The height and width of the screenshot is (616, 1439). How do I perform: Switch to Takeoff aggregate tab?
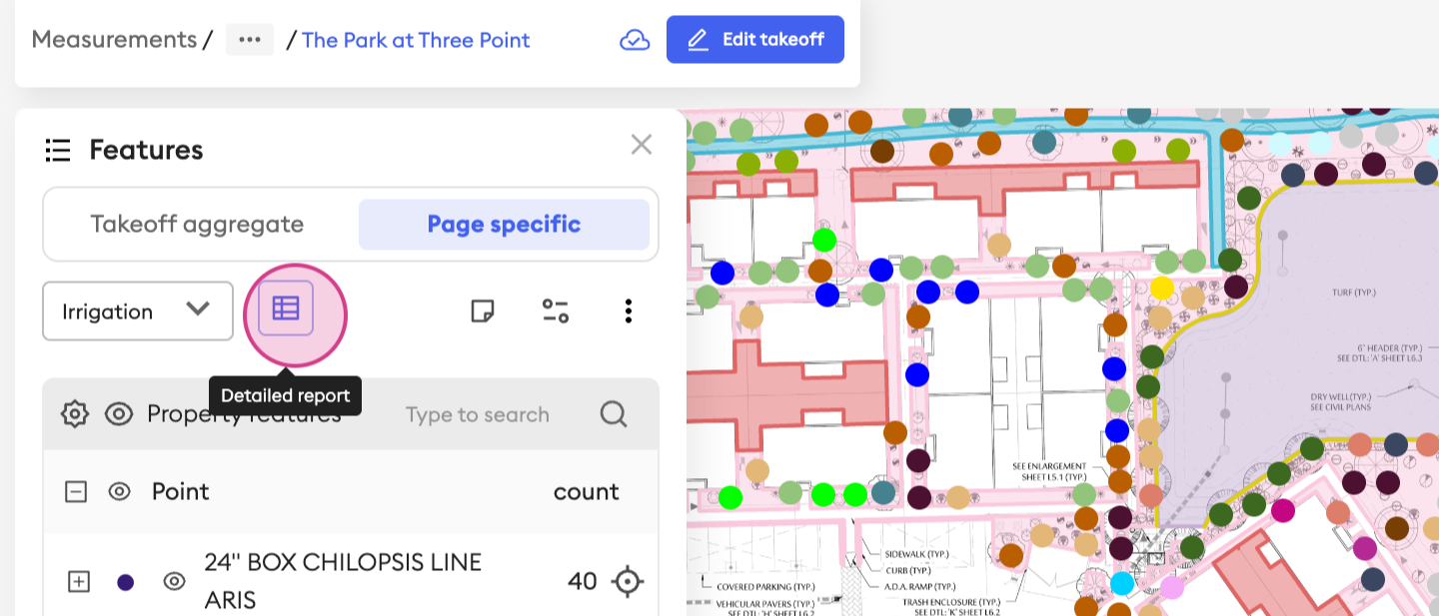pos(197,224)
